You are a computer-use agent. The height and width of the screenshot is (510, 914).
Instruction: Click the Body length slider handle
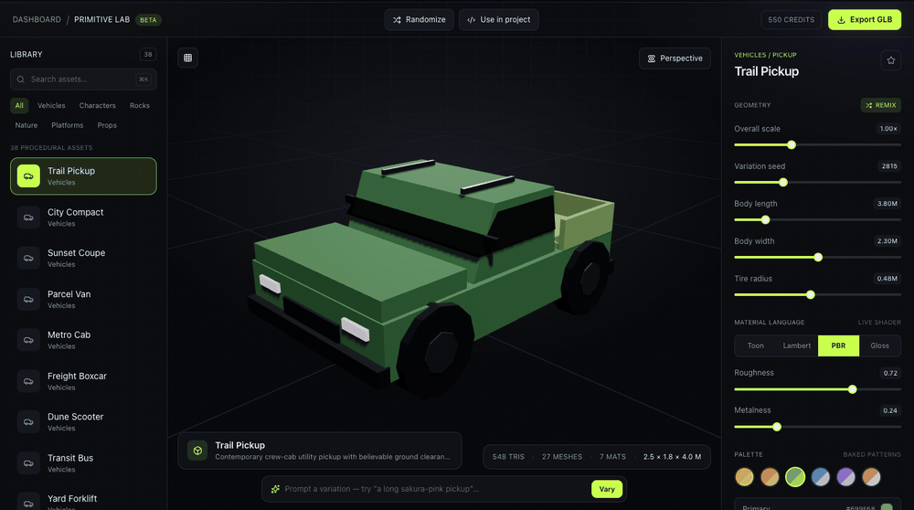point(765,219)
